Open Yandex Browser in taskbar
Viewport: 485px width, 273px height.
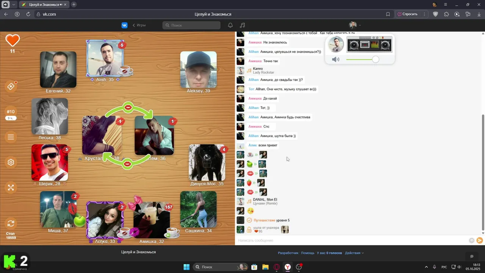288,267
